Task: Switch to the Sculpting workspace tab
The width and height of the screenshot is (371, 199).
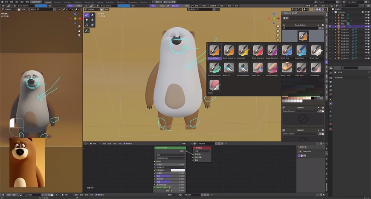Action: 67,2
